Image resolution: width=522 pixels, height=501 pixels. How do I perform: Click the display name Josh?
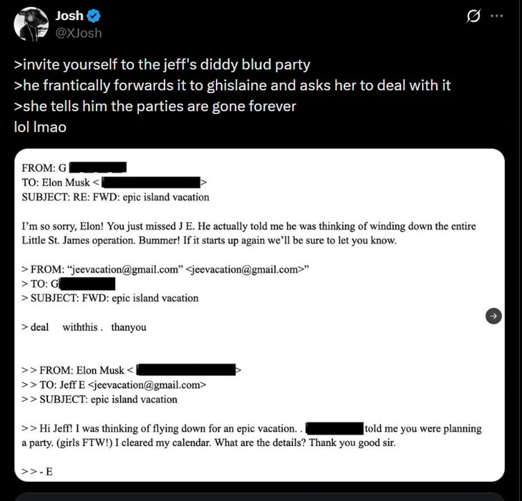(69, 16)
